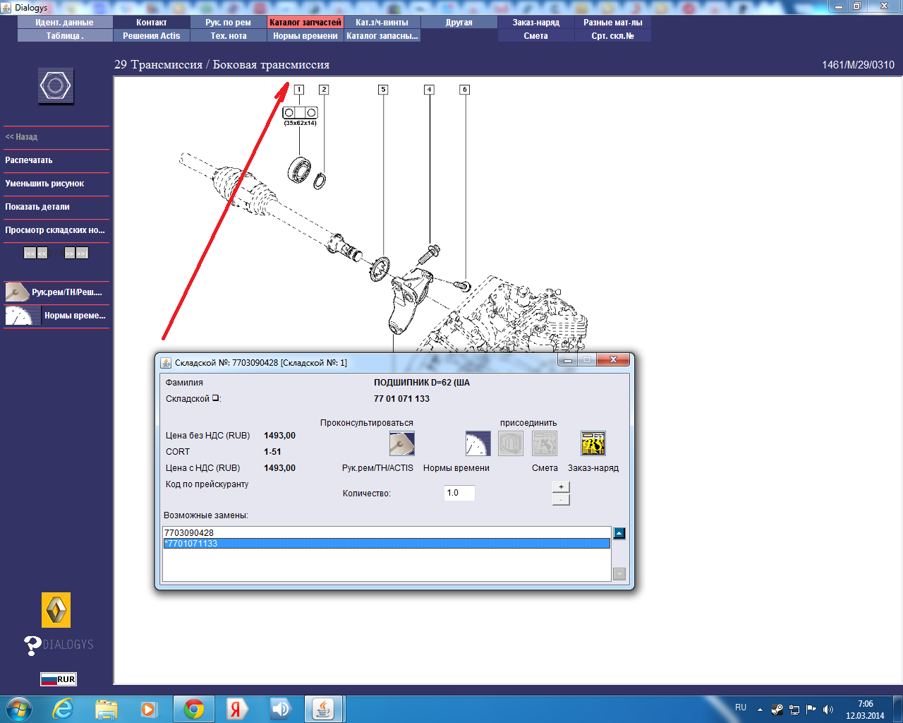Open Идент. данные tab

(65, 23)
